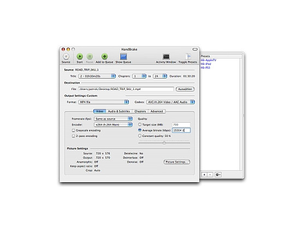Viewport: 304px width, 228px height.
Task: Switch to the Audio & Subtitles tab
Action: pos(119,111)
